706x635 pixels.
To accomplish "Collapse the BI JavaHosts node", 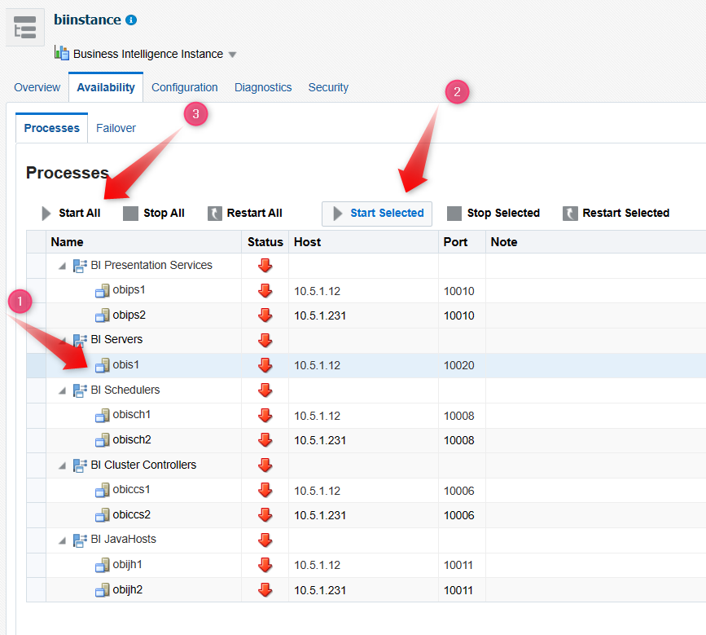I will [62, 540].
